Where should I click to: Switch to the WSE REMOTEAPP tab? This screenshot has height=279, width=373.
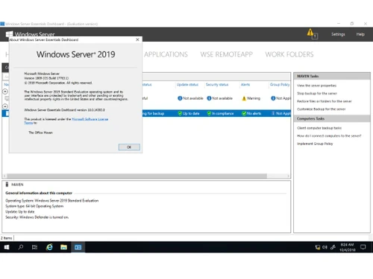pos(226,54)
